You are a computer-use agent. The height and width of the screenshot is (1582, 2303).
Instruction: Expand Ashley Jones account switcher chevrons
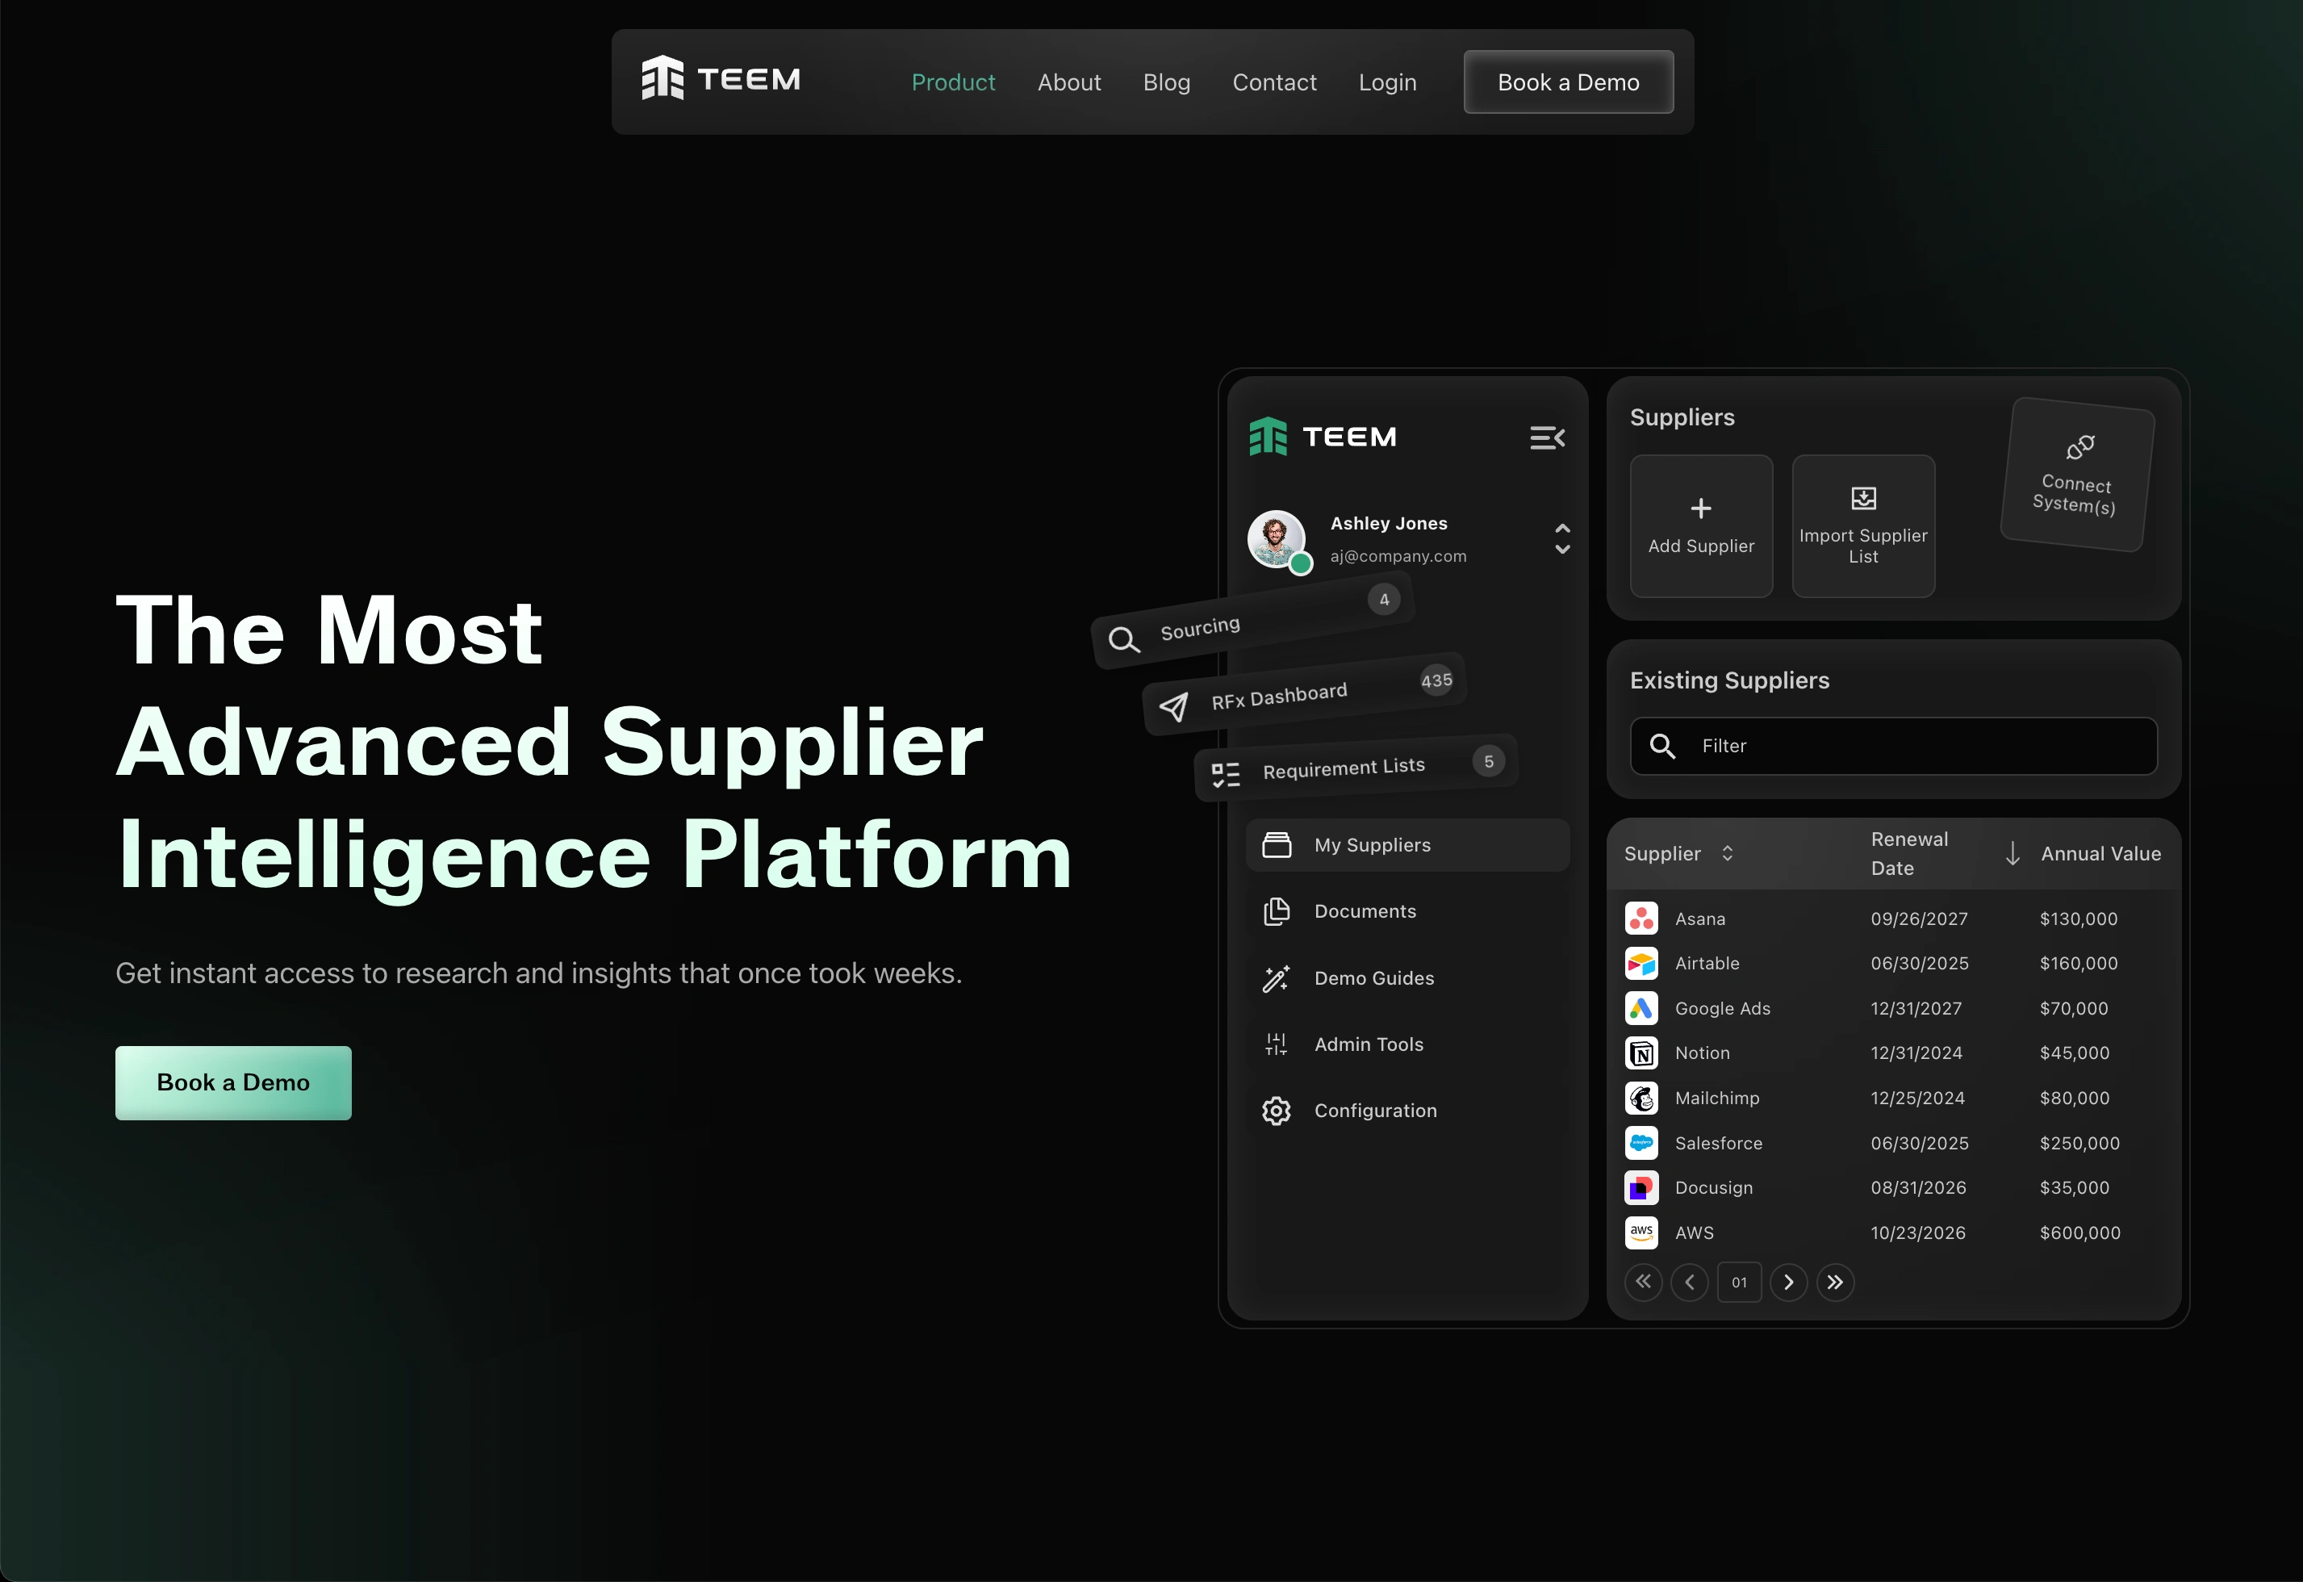coord(1561,539)
